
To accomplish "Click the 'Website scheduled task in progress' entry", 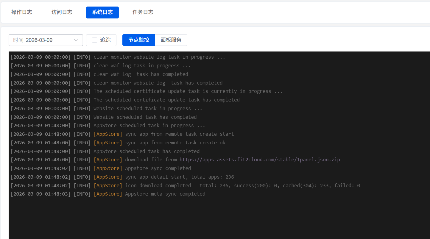I will (148, 109).
